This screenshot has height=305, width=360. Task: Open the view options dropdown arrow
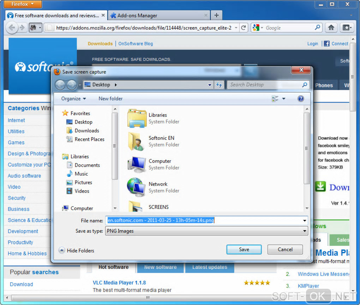(x=283, y=98)
